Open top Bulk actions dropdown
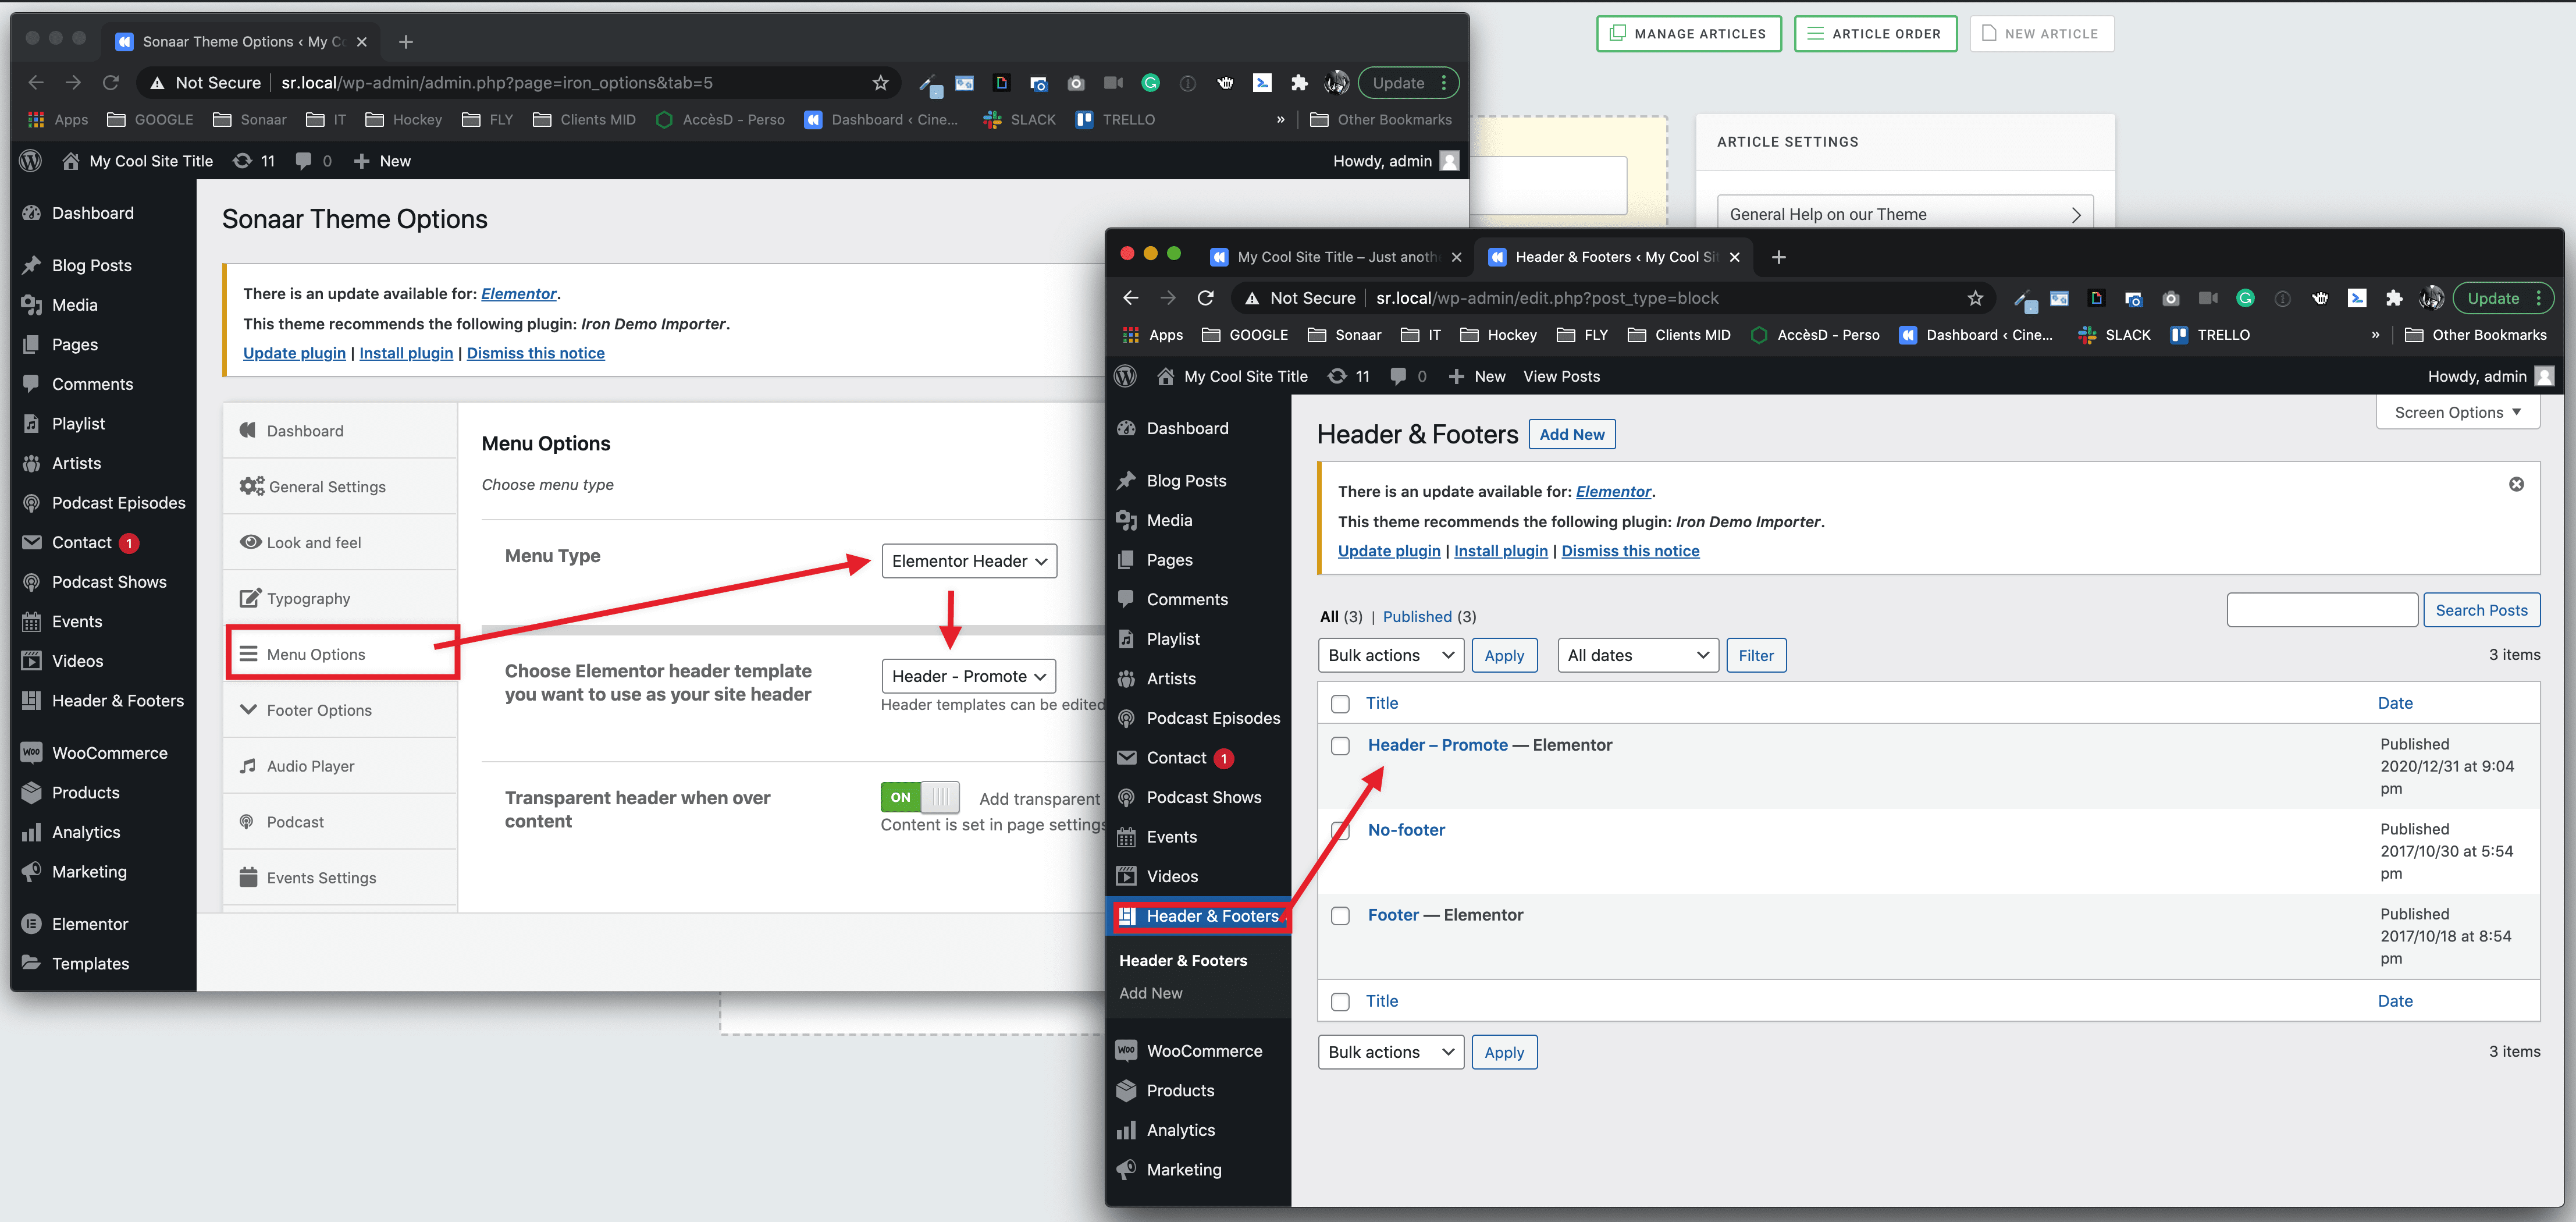The height and width of the screenshot is (1222, 2576). [1391, 655]
